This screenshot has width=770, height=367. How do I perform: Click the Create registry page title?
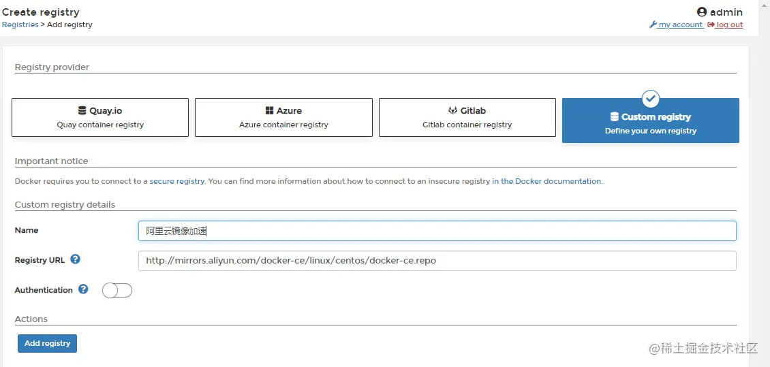(41, 12)
